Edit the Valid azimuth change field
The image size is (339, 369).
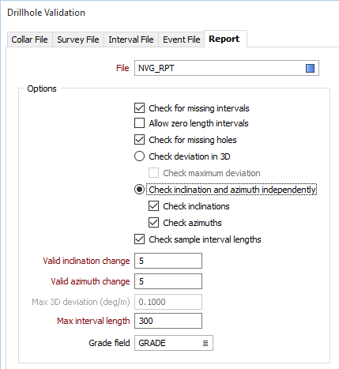[168, 281]
